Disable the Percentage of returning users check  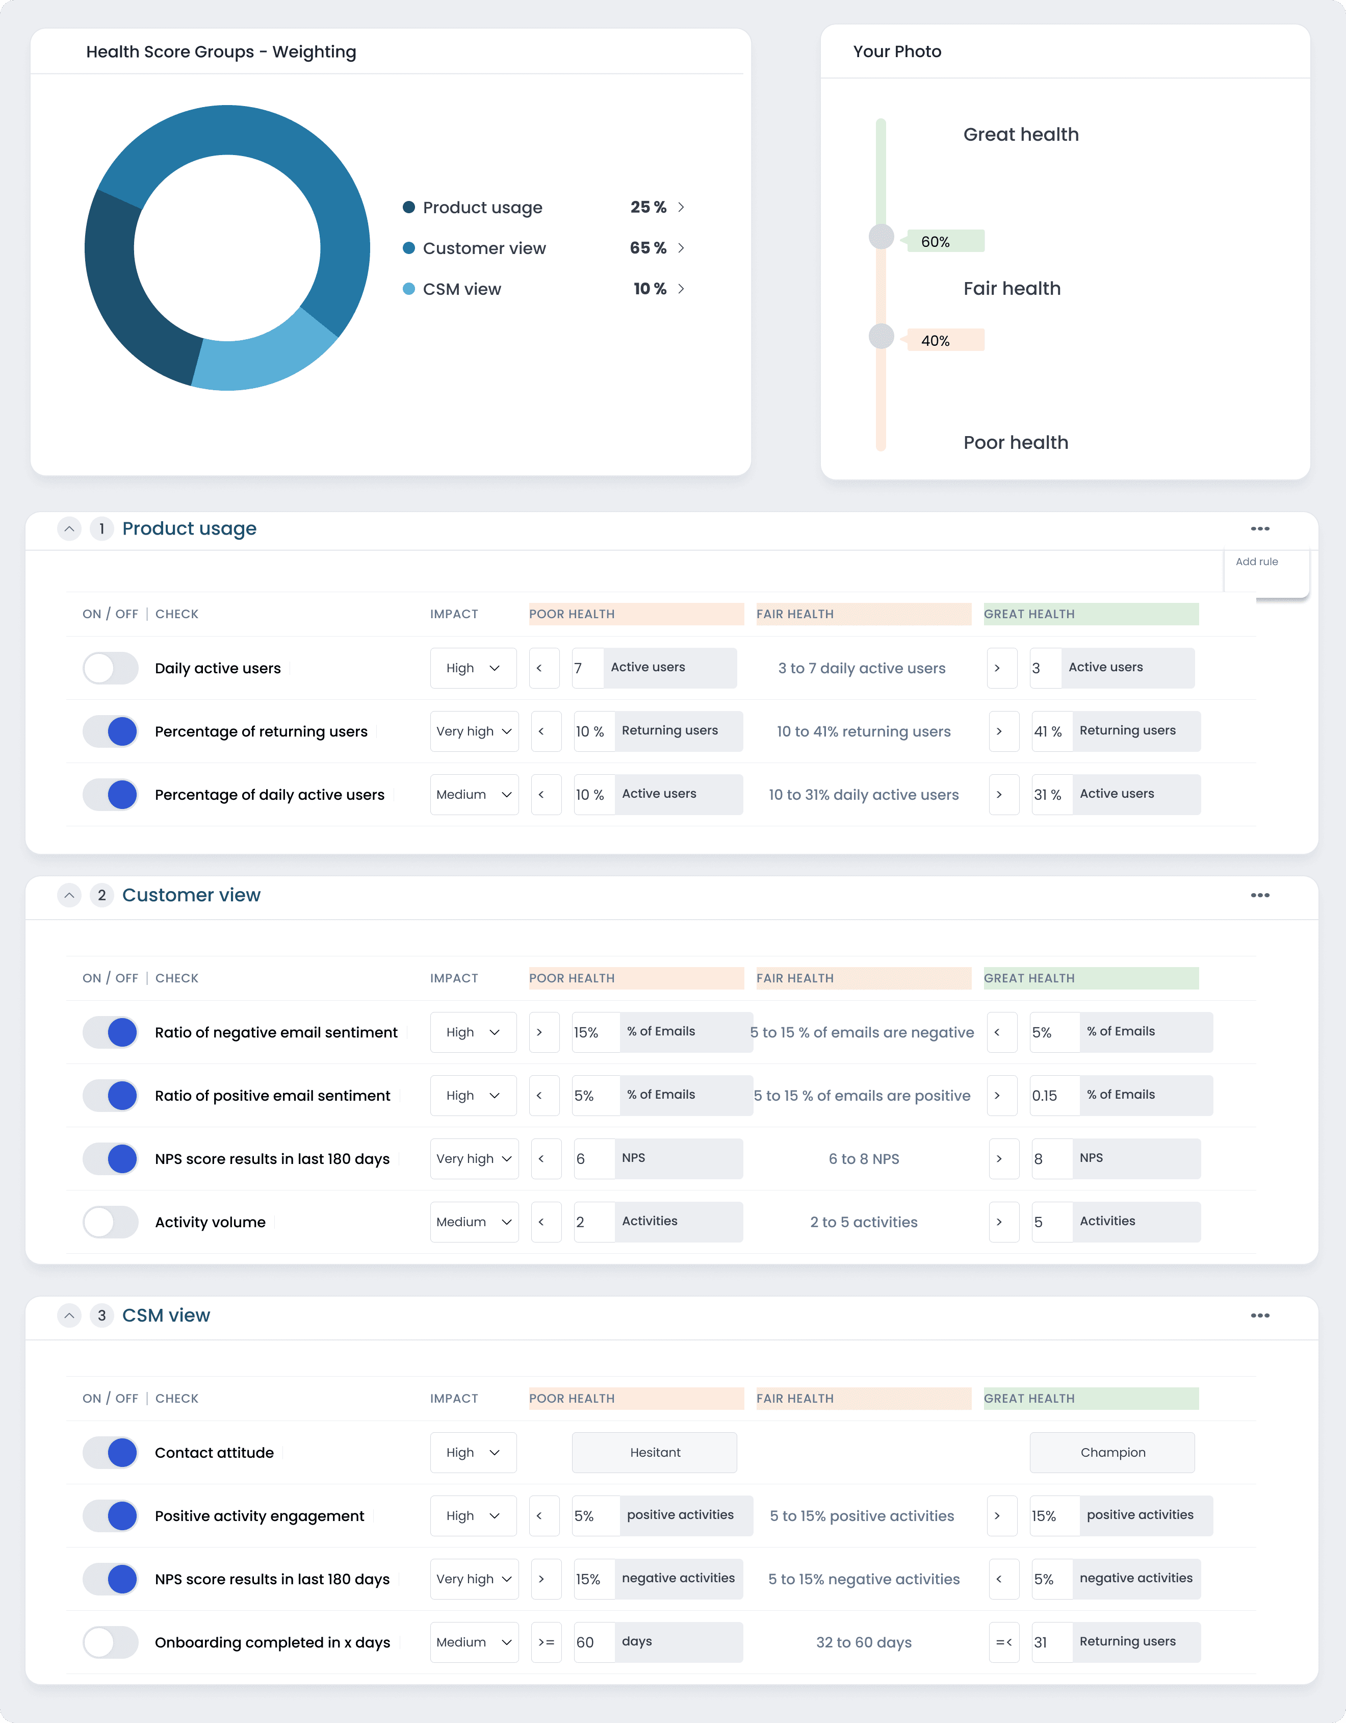click(111, 731)
